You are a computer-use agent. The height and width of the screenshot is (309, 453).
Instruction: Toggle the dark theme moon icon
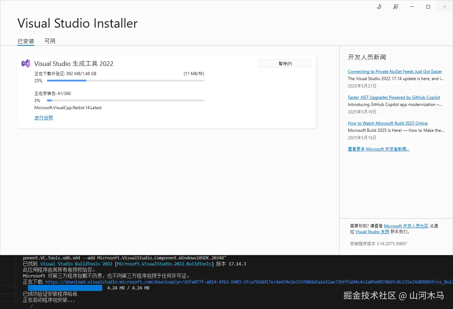click(379, 7)
